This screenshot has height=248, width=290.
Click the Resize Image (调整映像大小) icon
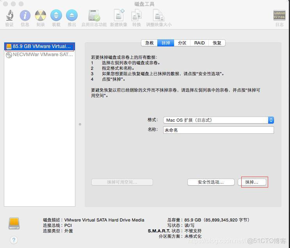(159, 15)
